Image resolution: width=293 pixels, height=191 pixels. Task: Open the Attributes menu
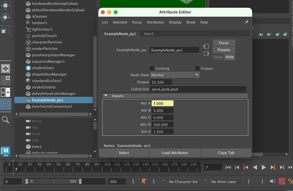coord(155,22)
